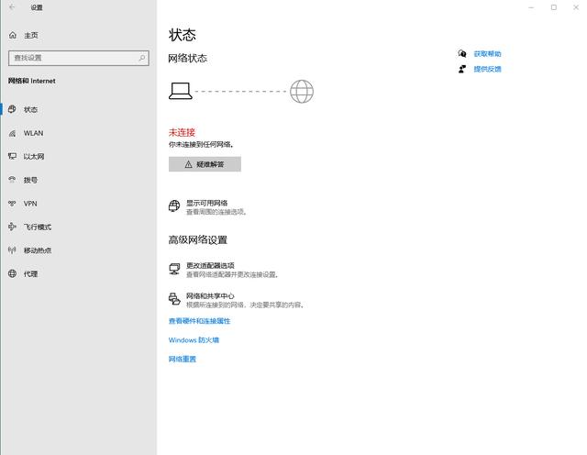
Task: Open the 拨号 dial-up icon
Action: 12,180
